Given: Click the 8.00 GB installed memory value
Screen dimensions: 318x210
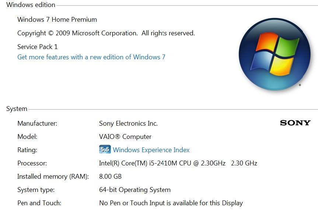Looking at the screenshot, I should 110,176.
